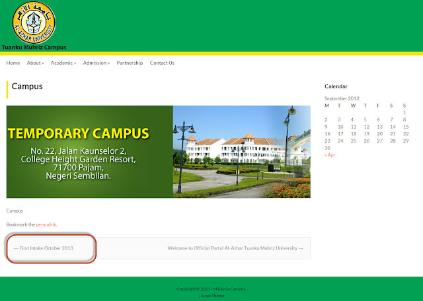The width and height of the screenshot is (423, 301).
Task: Navigate to previous month « Apr
Action: click(x=330, y=155)
